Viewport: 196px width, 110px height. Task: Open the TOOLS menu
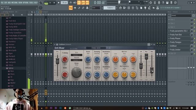[x=31, y=2]
